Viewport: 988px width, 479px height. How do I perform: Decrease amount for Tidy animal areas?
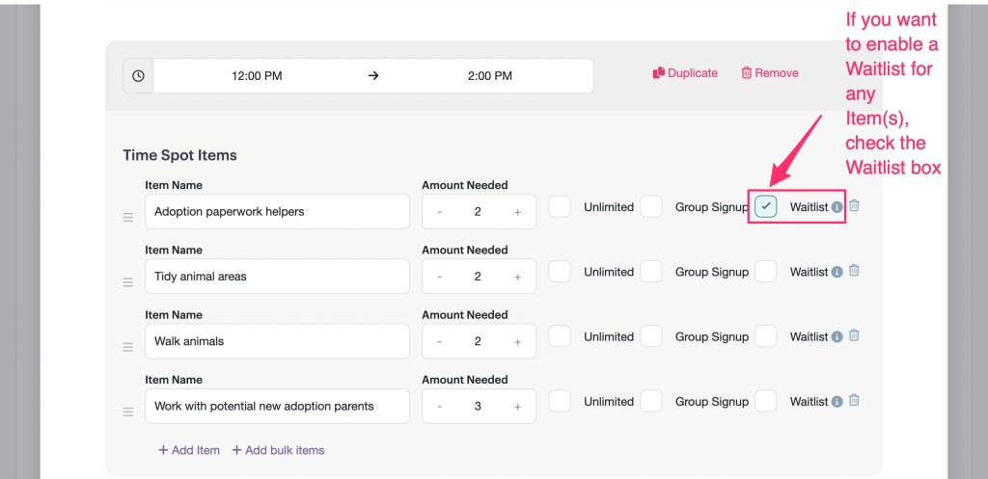[x=439, y=277]
